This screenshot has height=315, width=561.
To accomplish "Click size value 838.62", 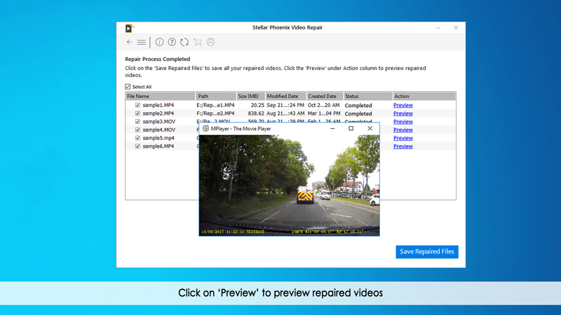I will [256, 113].
